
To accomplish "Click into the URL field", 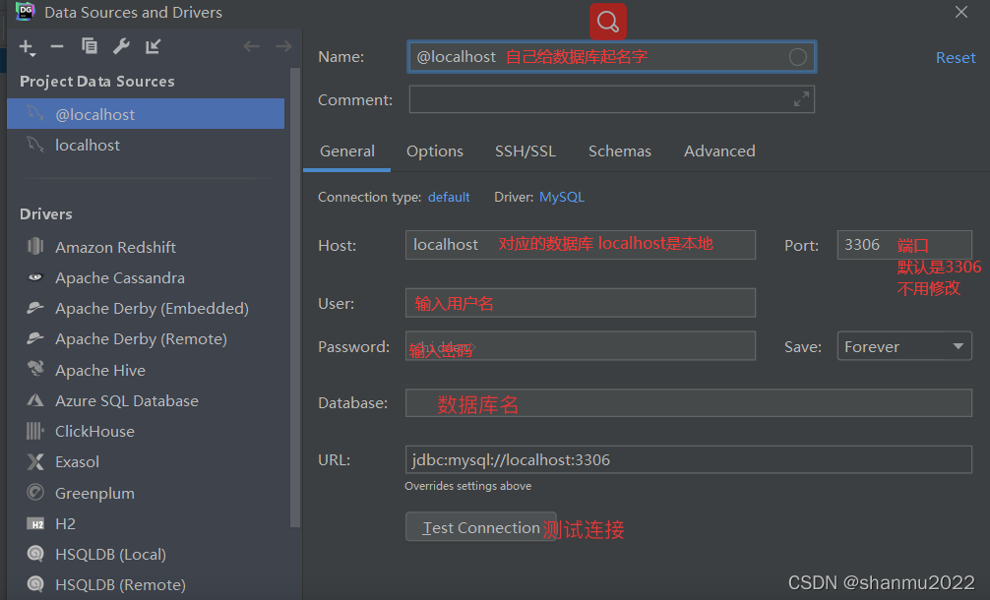I will tap(688, 460).
